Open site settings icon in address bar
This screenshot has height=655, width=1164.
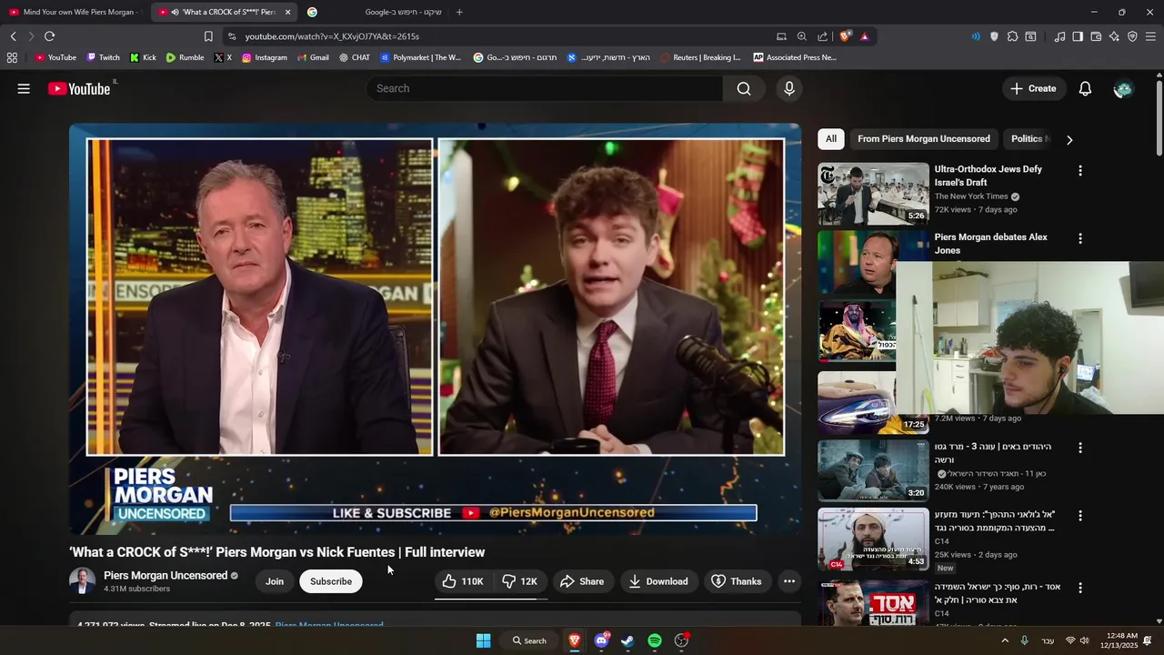[232, 36]
